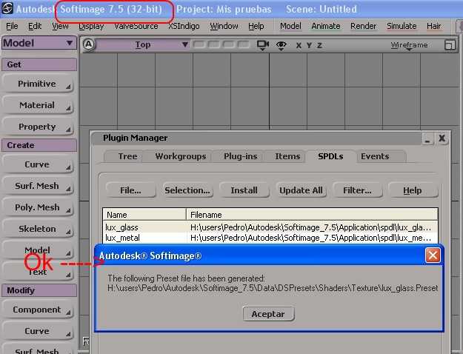Select the SPDLs tab
Viewport: 463px width, 354px height.
coord(330,156)
